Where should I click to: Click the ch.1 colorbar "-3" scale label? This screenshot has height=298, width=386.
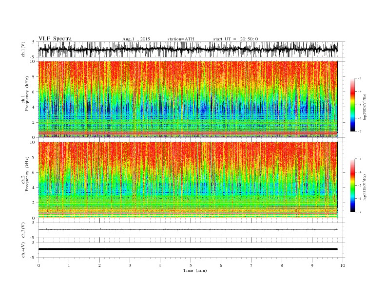360,78
